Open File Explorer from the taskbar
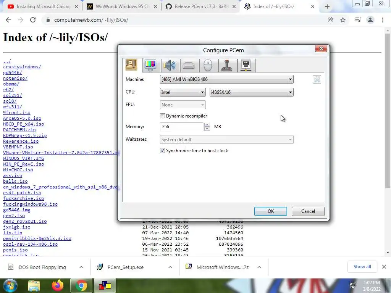The width and height of the screenshot is (391, 293). click(34, 285)
